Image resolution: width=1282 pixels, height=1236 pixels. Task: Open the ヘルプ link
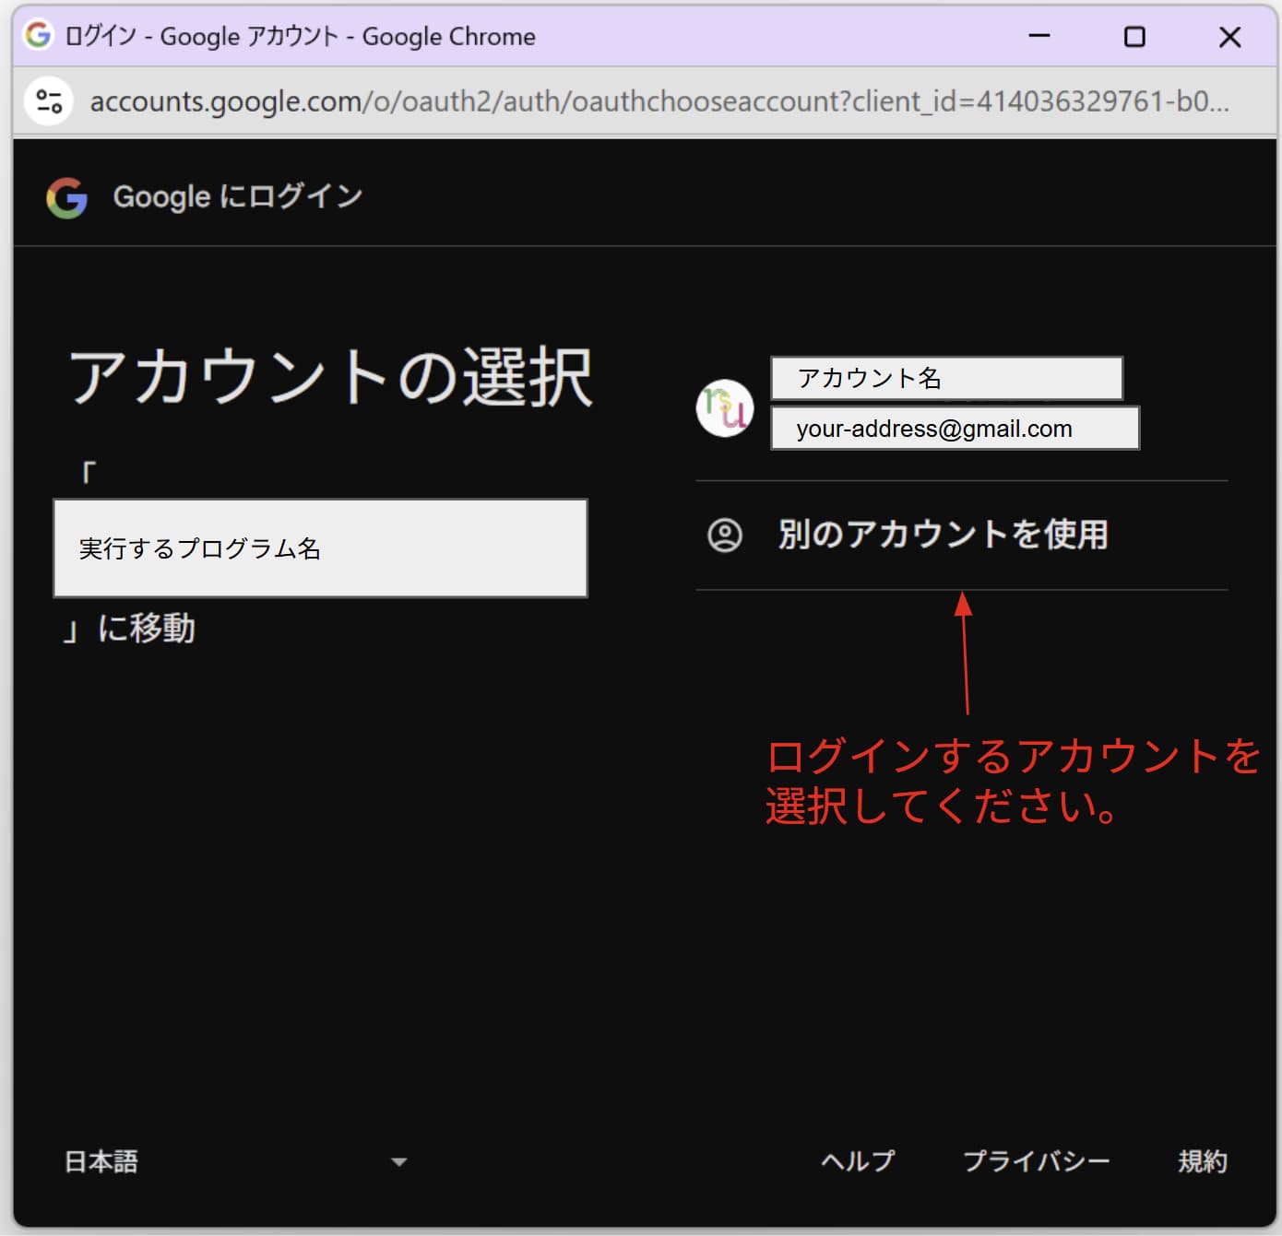tap(858, 1160)
